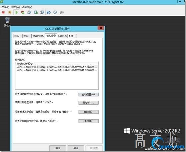Select volume entry ending 0000000000
This screenshot has height=152, width=186.
pos(57,67)
